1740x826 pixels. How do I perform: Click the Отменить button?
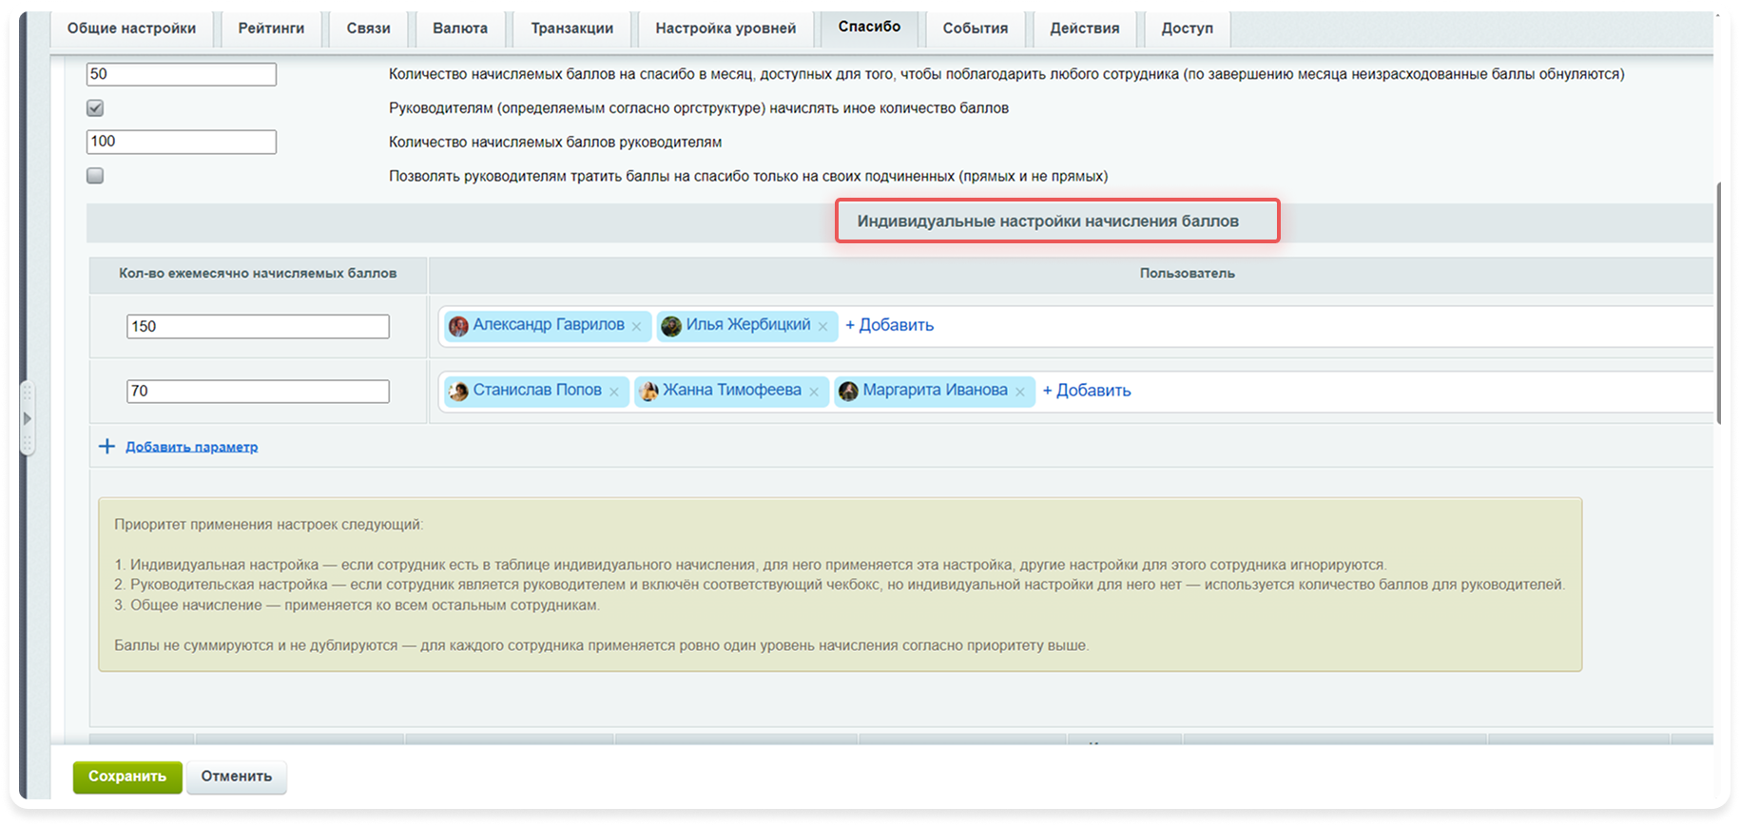pos(237,777)
